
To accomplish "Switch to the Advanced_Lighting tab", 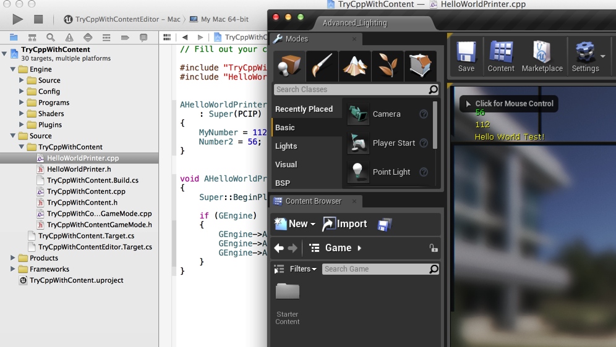I will coord(355,23).
